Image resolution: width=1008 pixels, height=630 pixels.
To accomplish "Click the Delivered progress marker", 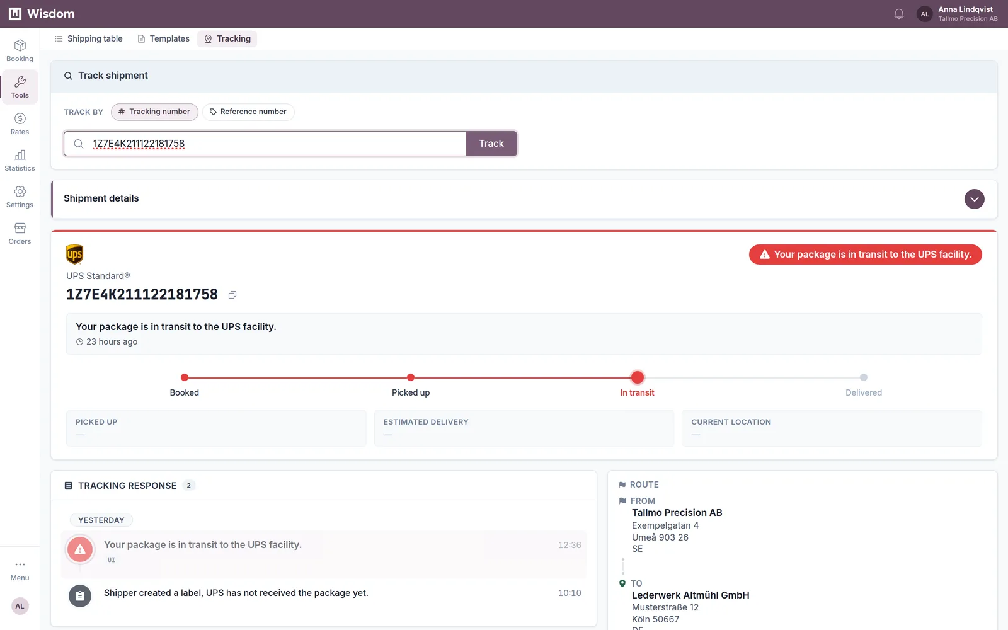I will click(x=864, y=377).
